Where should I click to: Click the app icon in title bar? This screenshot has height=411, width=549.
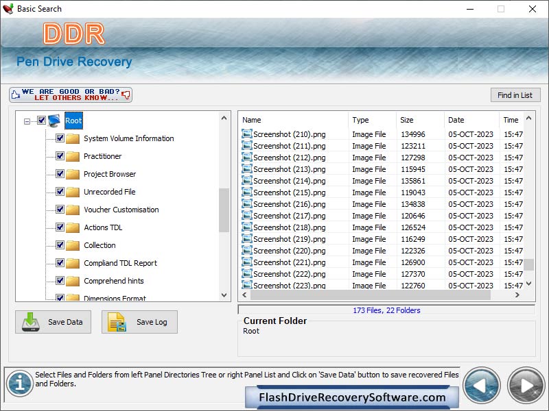[8, 9]
